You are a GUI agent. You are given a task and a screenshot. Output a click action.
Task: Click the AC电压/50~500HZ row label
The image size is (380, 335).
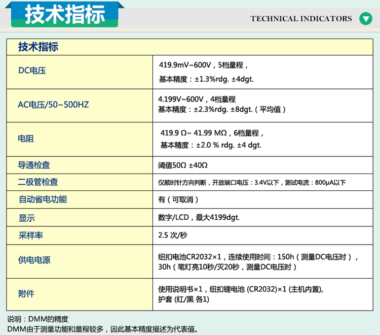[x=53, y=105]
